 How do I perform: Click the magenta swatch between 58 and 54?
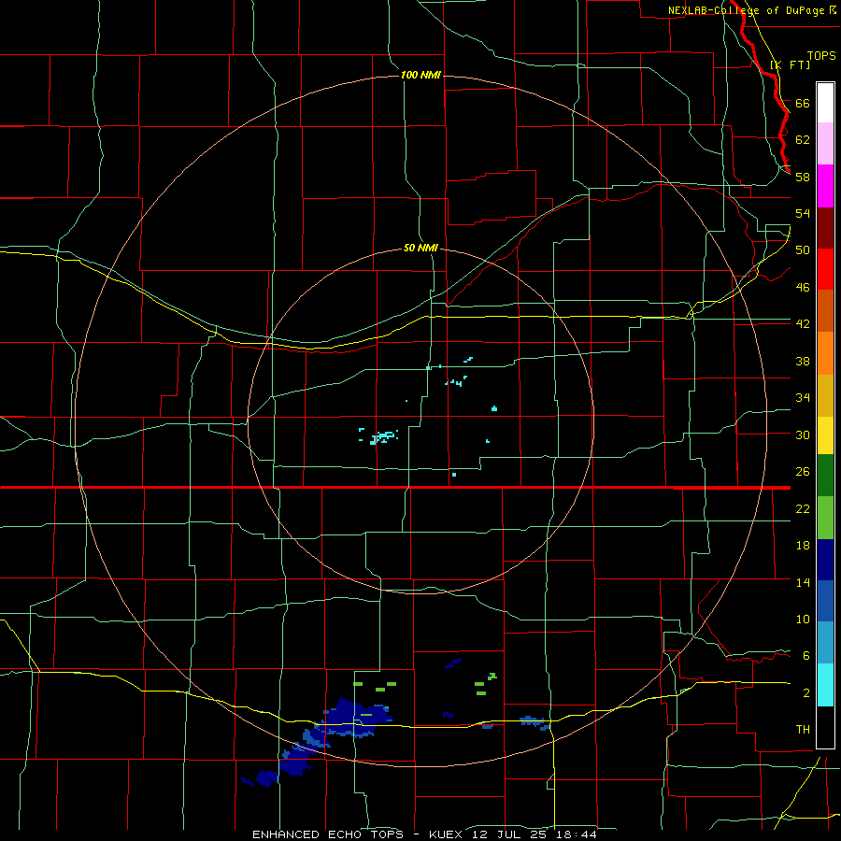pyautogui.click(x=825, y=186)
